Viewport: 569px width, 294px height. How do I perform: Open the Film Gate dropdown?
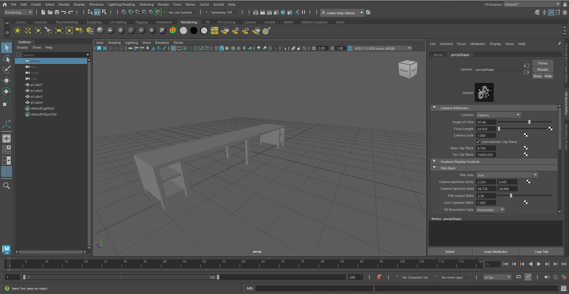click(507, 175)
